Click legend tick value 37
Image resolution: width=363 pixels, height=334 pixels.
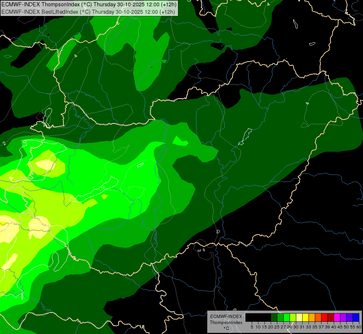tap(321, 327)
